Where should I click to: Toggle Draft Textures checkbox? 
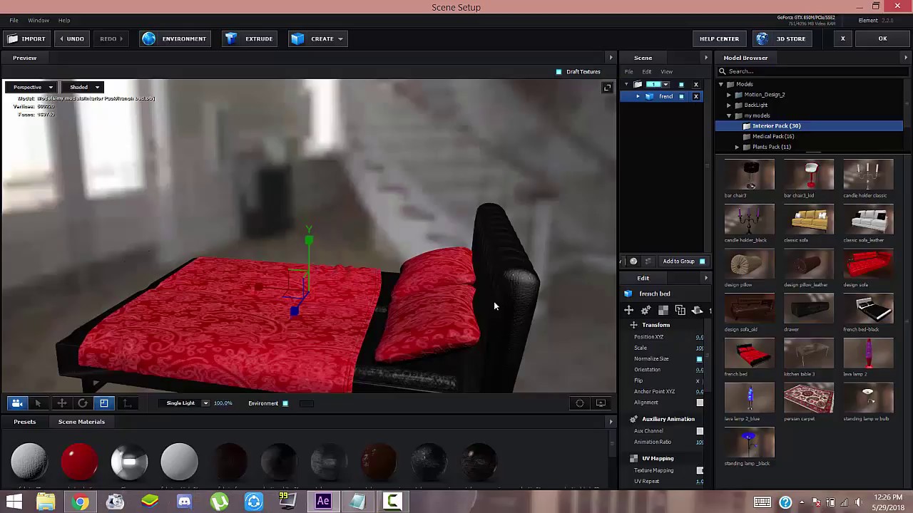click(558, 72)
